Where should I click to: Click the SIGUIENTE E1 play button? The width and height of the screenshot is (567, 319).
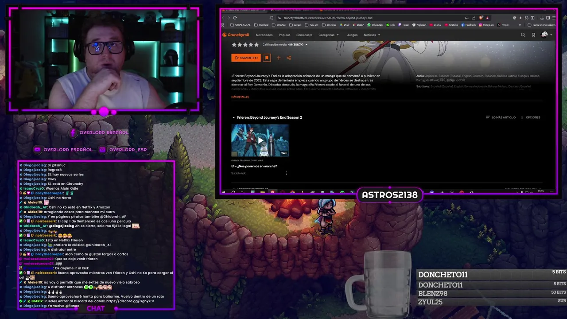[246, 58]
